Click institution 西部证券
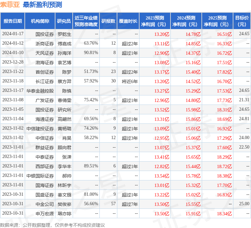 (x=45, y=166)
